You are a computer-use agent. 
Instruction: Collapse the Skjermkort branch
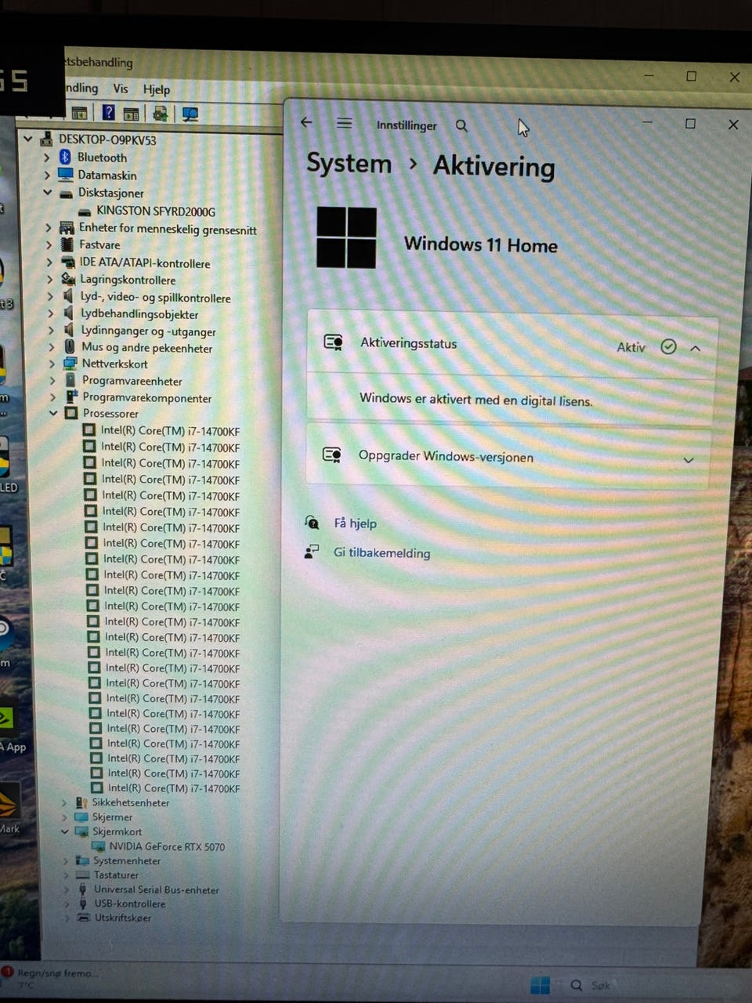click(x=65, y=831)
